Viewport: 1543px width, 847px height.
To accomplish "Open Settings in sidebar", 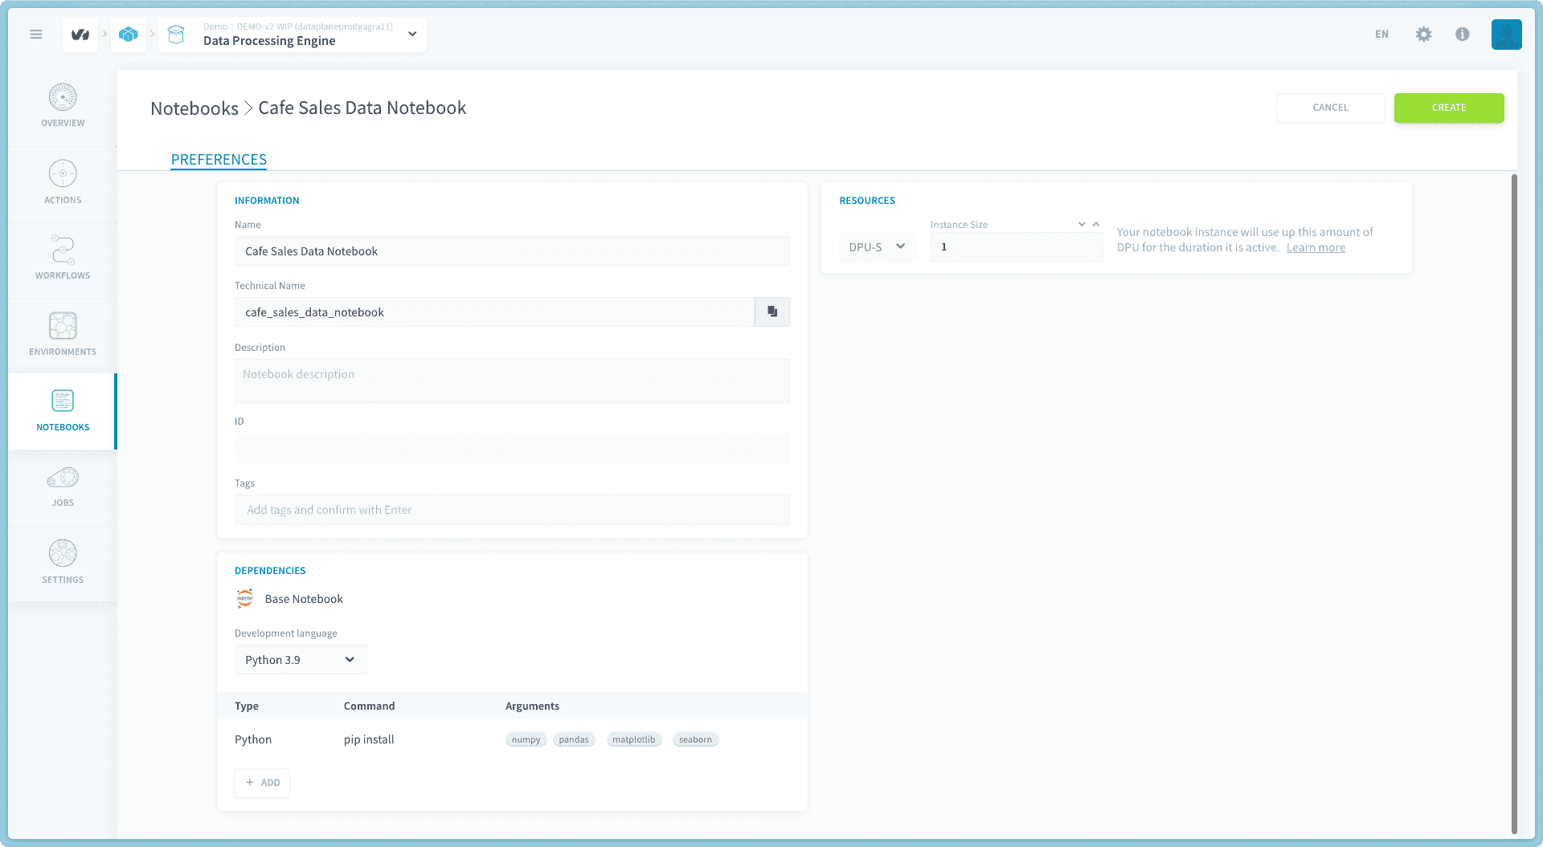I will [63, 562].
